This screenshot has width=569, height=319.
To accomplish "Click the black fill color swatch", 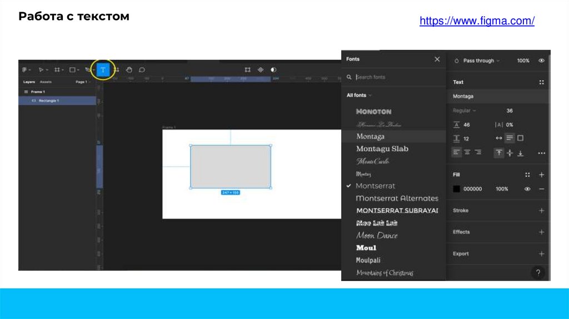I will point(457,189).
